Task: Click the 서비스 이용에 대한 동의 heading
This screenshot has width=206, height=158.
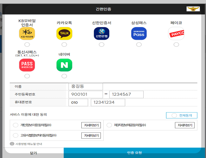Action: tap(28, 114)
